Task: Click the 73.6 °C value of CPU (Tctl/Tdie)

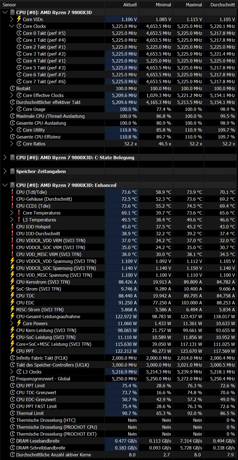Action: [129, 192]
